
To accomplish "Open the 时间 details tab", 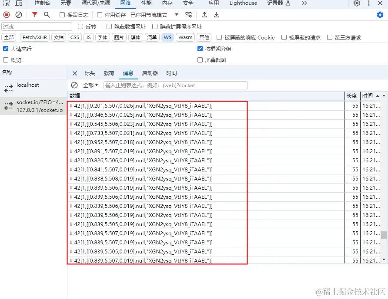I will pos(171,73).
